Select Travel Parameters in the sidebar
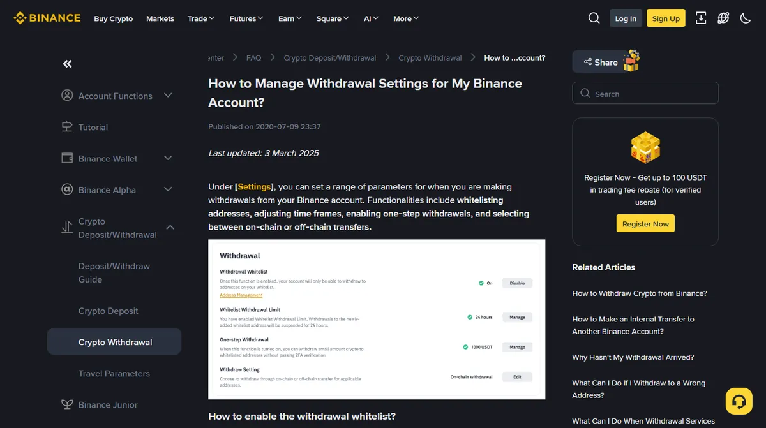 [114, 373]
